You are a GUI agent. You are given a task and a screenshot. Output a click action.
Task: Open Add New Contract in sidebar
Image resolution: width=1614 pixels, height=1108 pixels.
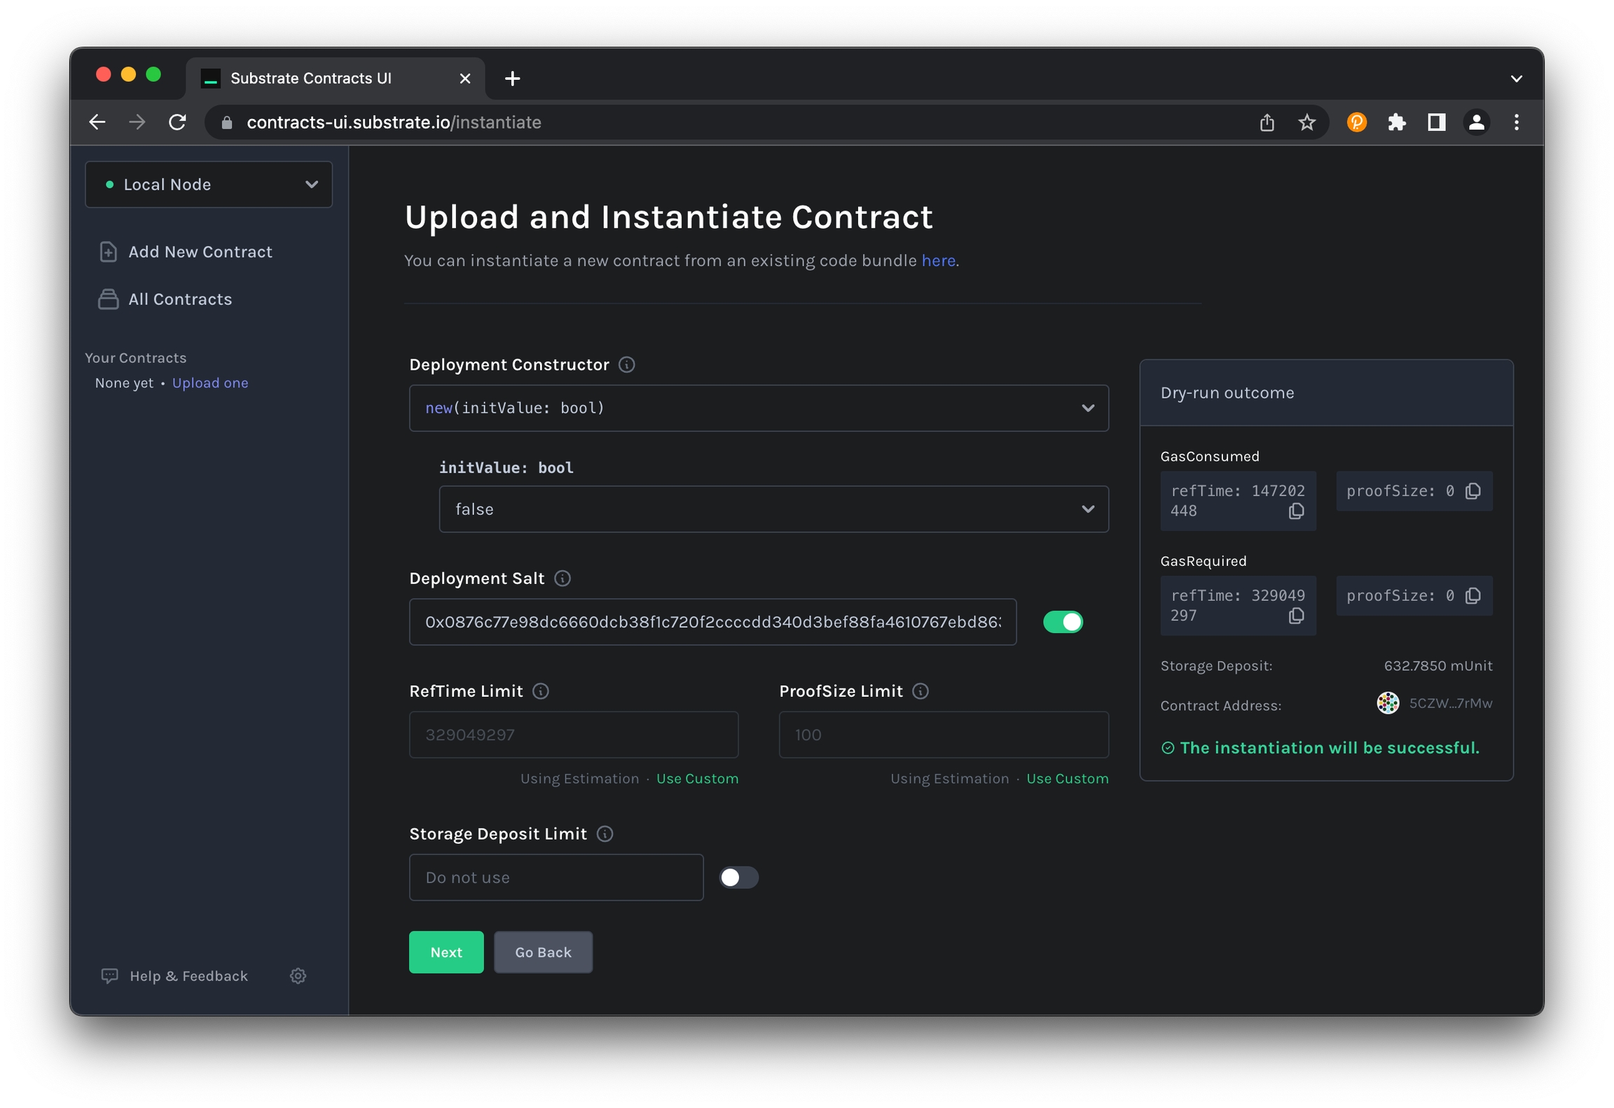200,251
